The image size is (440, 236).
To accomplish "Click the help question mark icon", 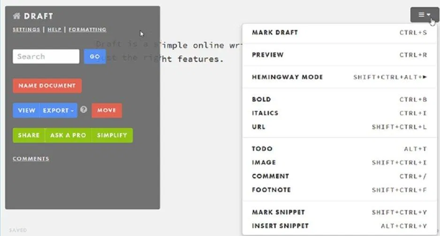I will (83, 110).
